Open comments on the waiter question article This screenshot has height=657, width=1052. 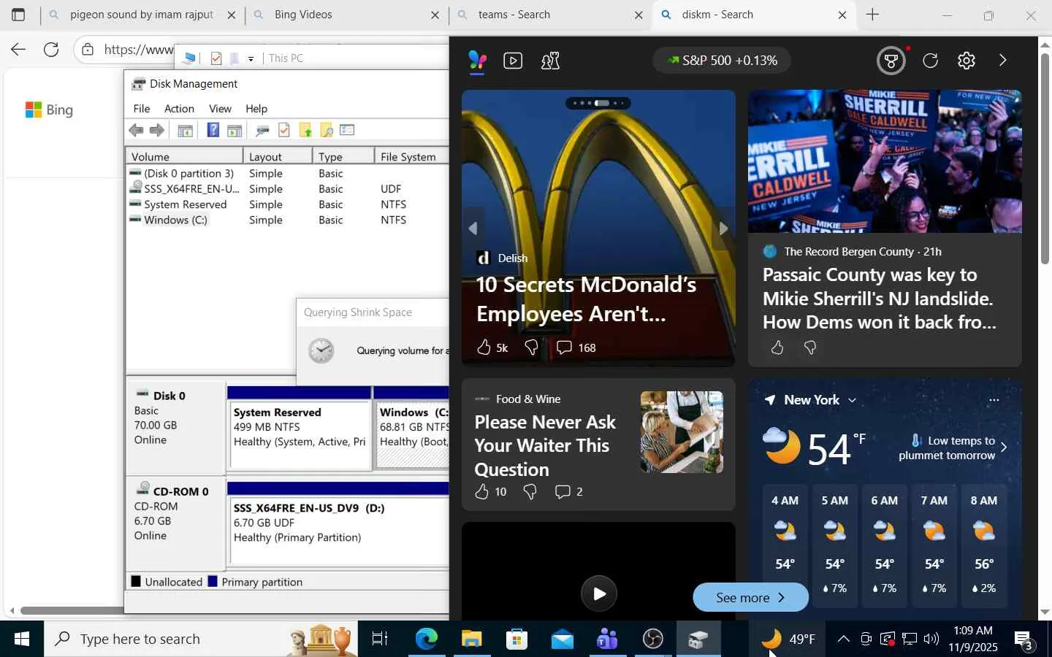568,491
